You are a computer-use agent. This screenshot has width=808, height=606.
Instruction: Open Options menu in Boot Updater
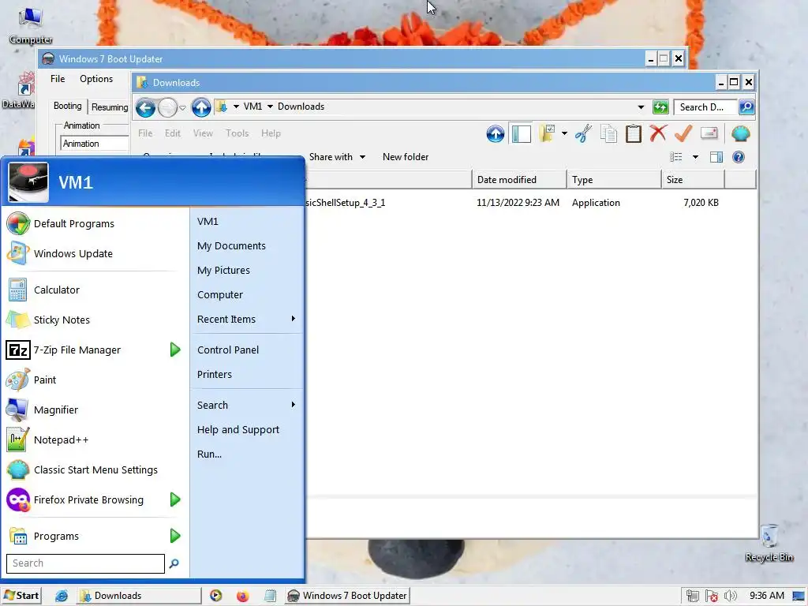pyautogui.click(x=96, y=79)
